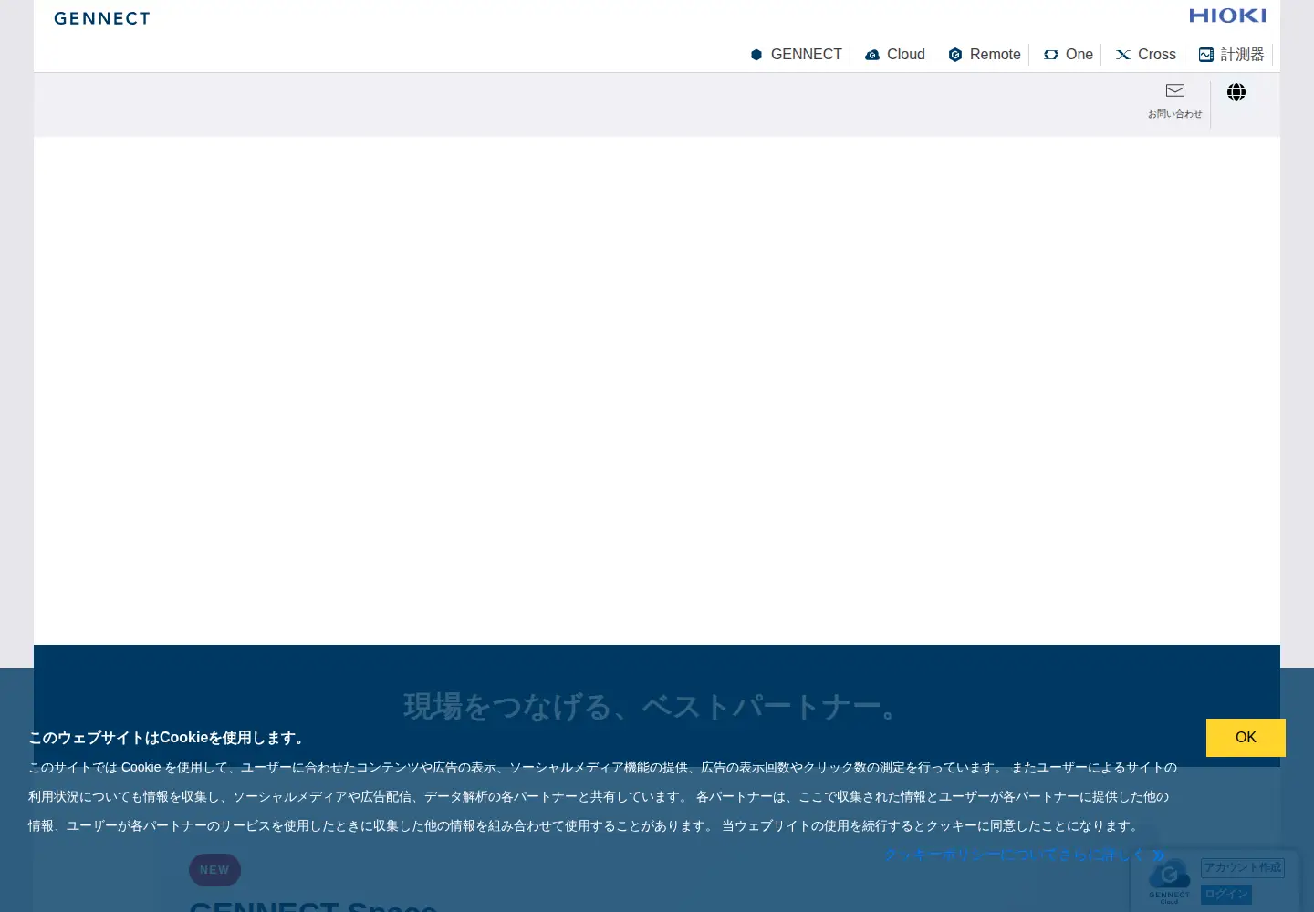Click the ログイン button

1226,895
